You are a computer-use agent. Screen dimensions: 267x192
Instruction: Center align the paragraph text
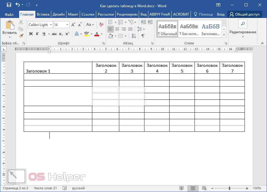pos(117,29)
